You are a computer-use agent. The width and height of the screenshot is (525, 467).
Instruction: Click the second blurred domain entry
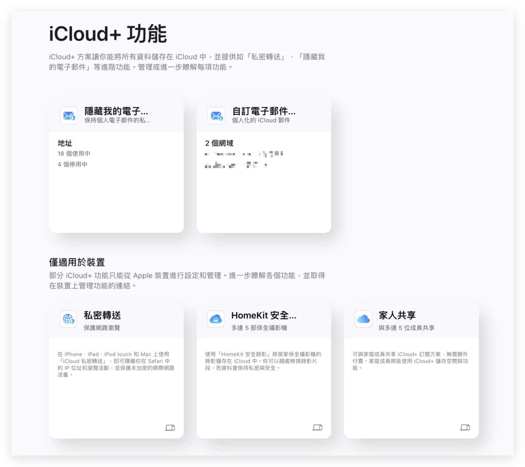click(x=236, y=165)
